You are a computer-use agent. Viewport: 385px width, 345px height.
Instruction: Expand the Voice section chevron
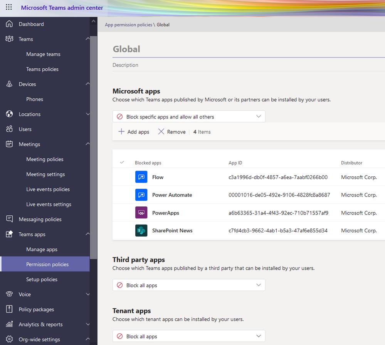(x=87, y=294)
